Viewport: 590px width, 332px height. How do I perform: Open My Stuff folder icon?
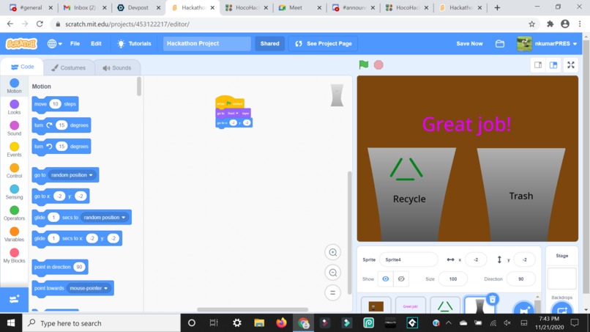point(500,44)
